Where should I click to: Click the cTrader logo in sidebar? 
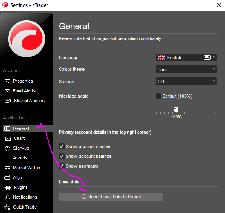[x=27, y=39]
